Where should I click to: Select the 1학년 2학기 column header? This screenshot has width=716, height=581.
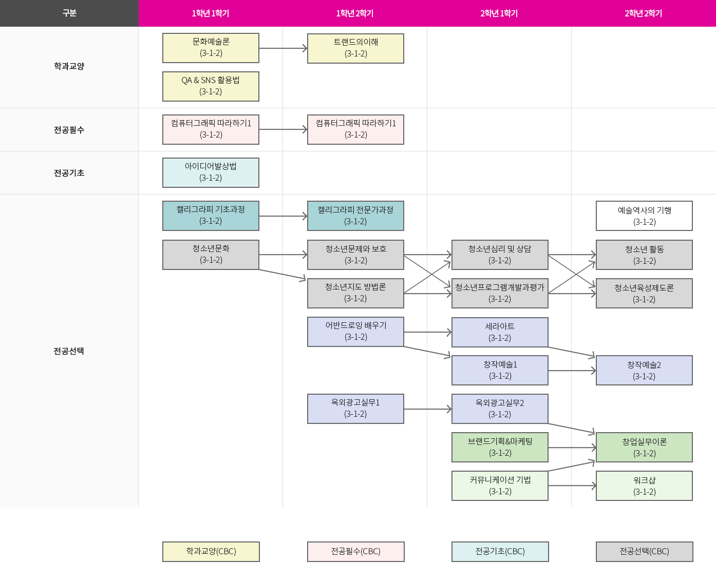tap(355, 13)
